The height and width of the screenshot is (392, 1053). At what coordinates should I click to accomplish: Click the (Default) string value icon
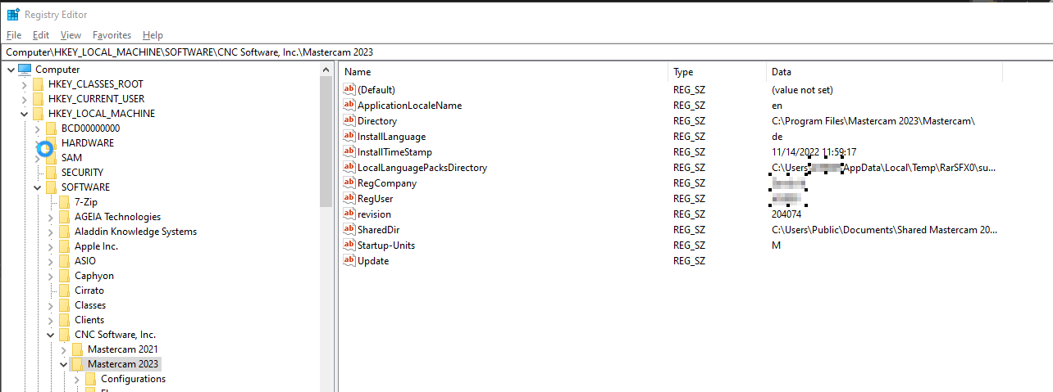point(349,89)
